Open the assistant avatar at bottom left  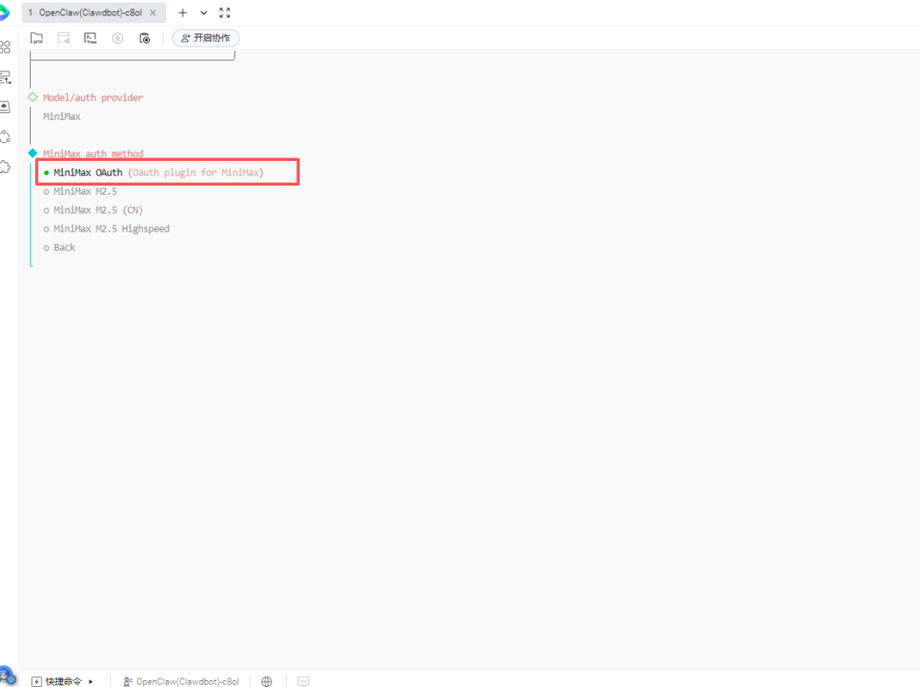(x=7, y=676)
